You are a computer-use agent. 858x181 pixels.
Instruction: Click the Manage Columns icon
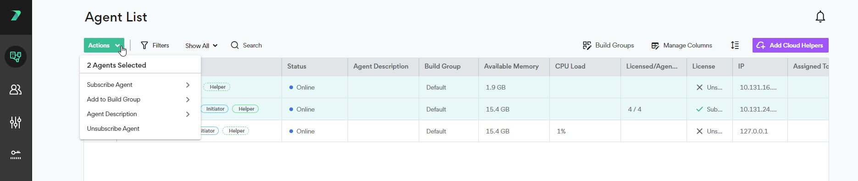(x=655, y=46)
